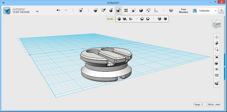Image resolution: width=227 pixels, height=112 pixels.
Task: Choose Chamfer in the Modify flyout
Action: [x=148, y=19]
